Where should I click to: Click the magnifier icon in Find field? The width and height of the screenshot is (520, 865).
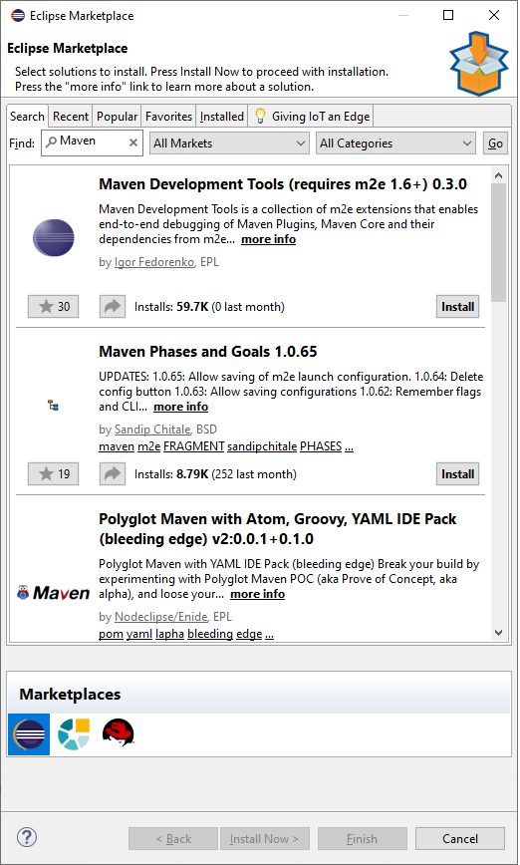coord(51,142)
